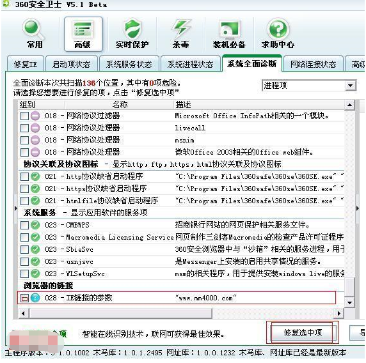The width and height of the screenshot is (366, 363).
Task: Click the purple status icon in livecall row
Action: pos(35,128)
